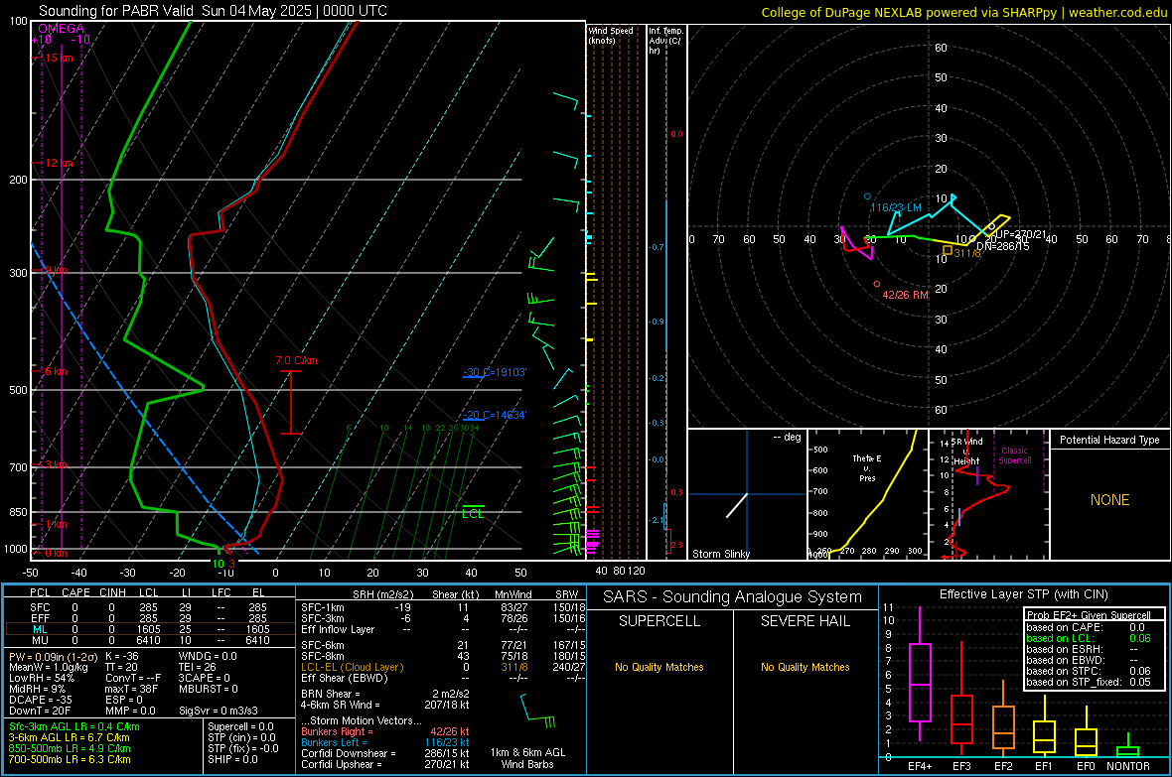The image size is (1172, 777).
Task: Click the Classic Supercell label
Action: [1014, 455]
